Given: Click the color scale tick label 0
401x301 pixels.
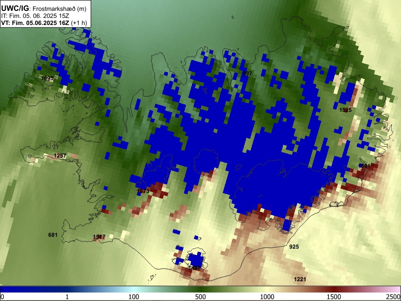Looking at the screenshot, I should coord(2,297).
